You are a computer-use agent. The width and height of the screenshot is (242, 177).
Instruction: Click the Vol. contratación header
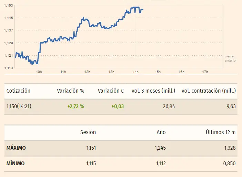209,91
